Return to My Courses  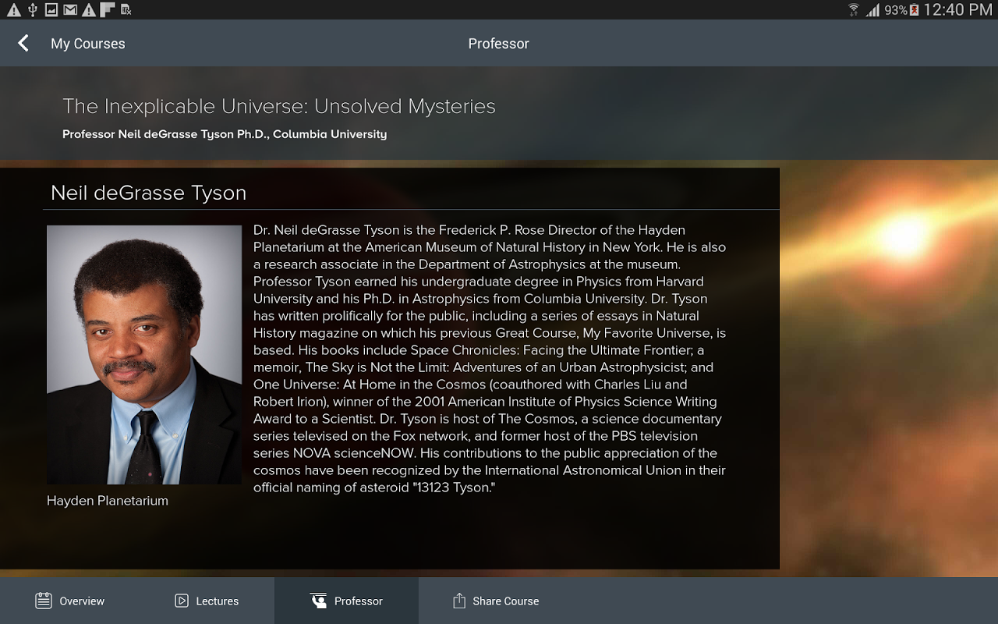pyautogui.click(x=87, y=44)
